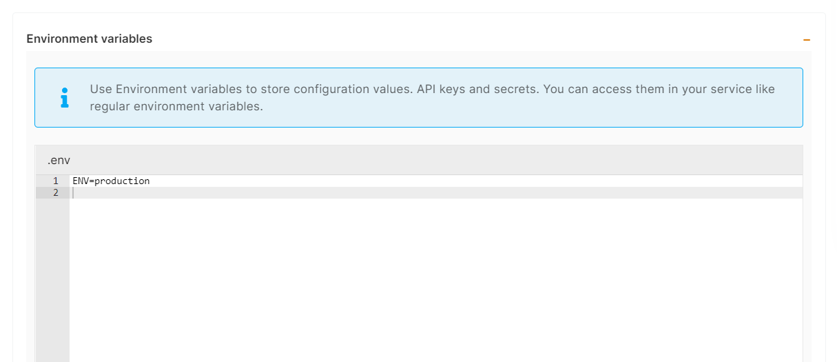Click blank editor area below line 2
This screenshot has height=362, width=837.
[413, 276]
